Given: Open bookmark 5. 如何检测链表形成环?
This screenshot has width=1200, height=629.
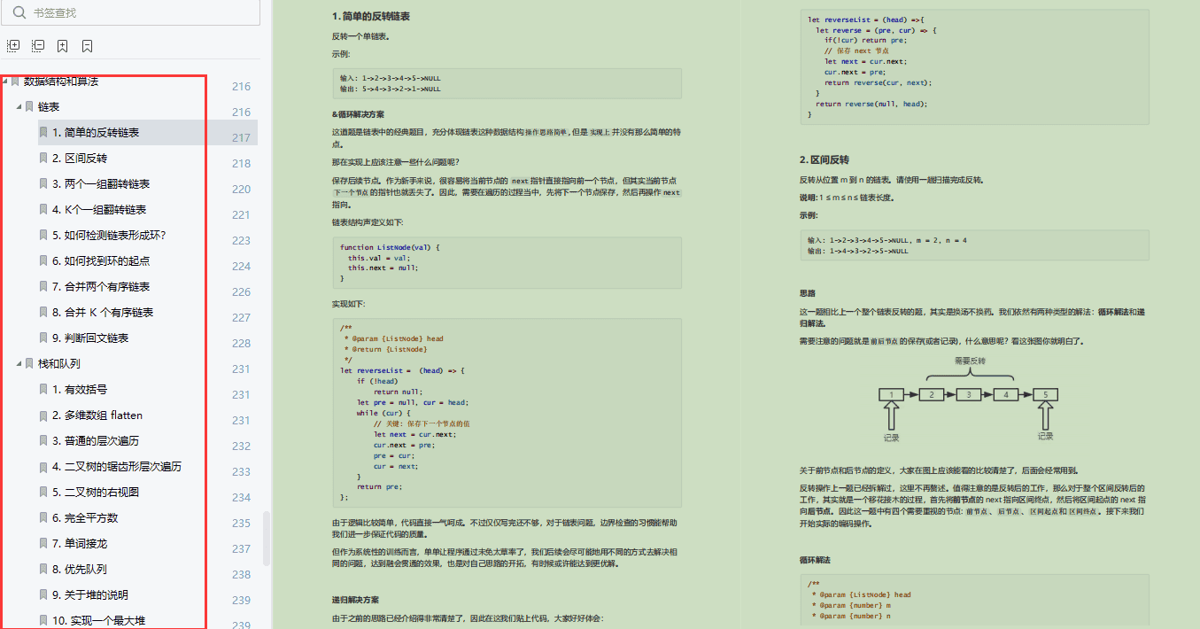Looking at the screenshot, I should point(109,235).
